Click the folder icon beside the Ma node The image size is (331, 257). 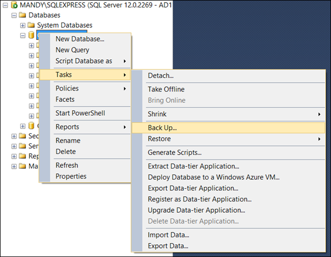coord(22,166)
